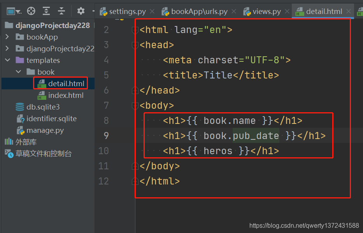
Task: Open project panel settings gear
Action: click(x=81, y=11)
